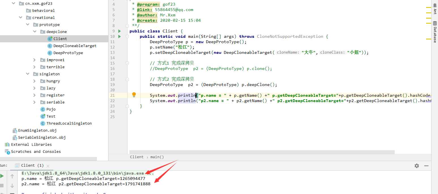Click the topmost yellow warning stripe marker
The width and height of the screenshot is (438, 194).
428,8
